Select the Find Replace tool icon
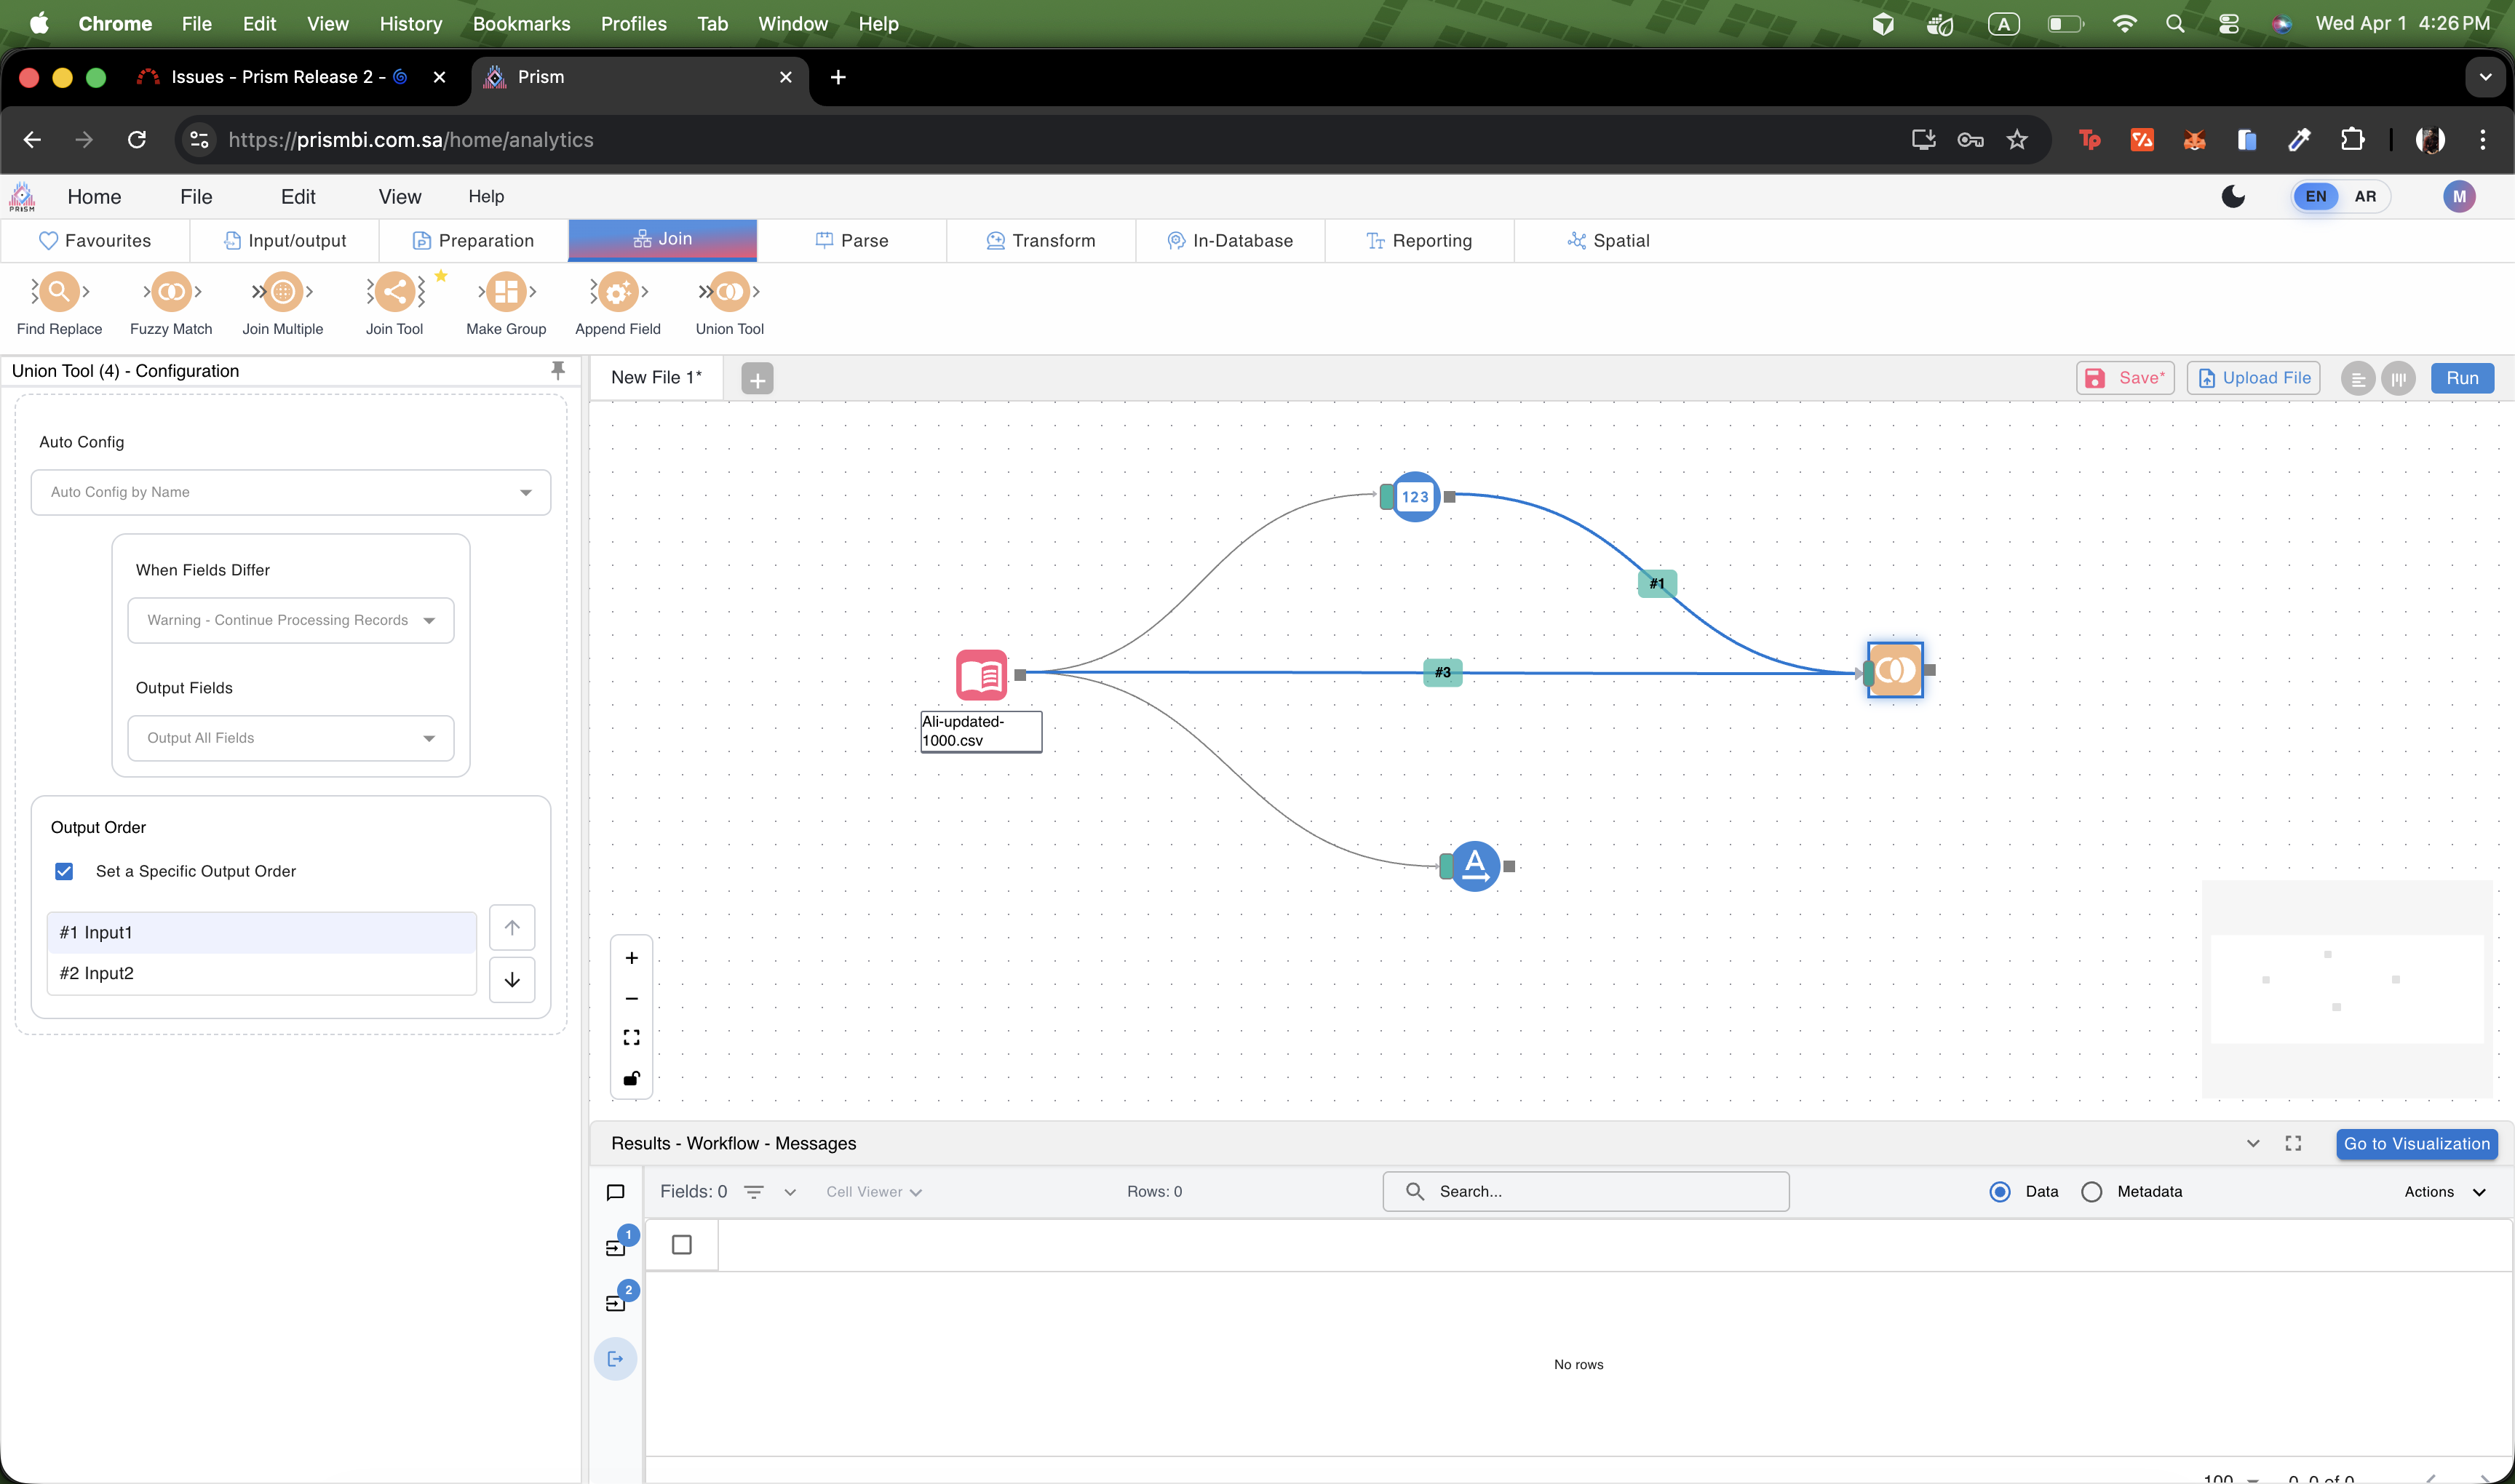The width and height of the screenshot is (2515, 1484). click(59, 292)
